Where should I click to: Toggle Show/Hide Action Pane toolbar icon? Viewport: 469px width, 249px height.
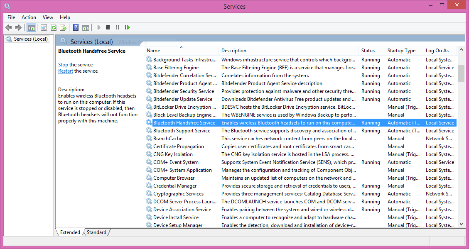click(x=86, y=27)
